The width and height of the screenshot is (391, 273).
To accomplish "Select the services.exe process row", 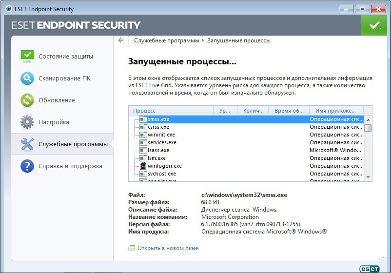I will 162,142.
